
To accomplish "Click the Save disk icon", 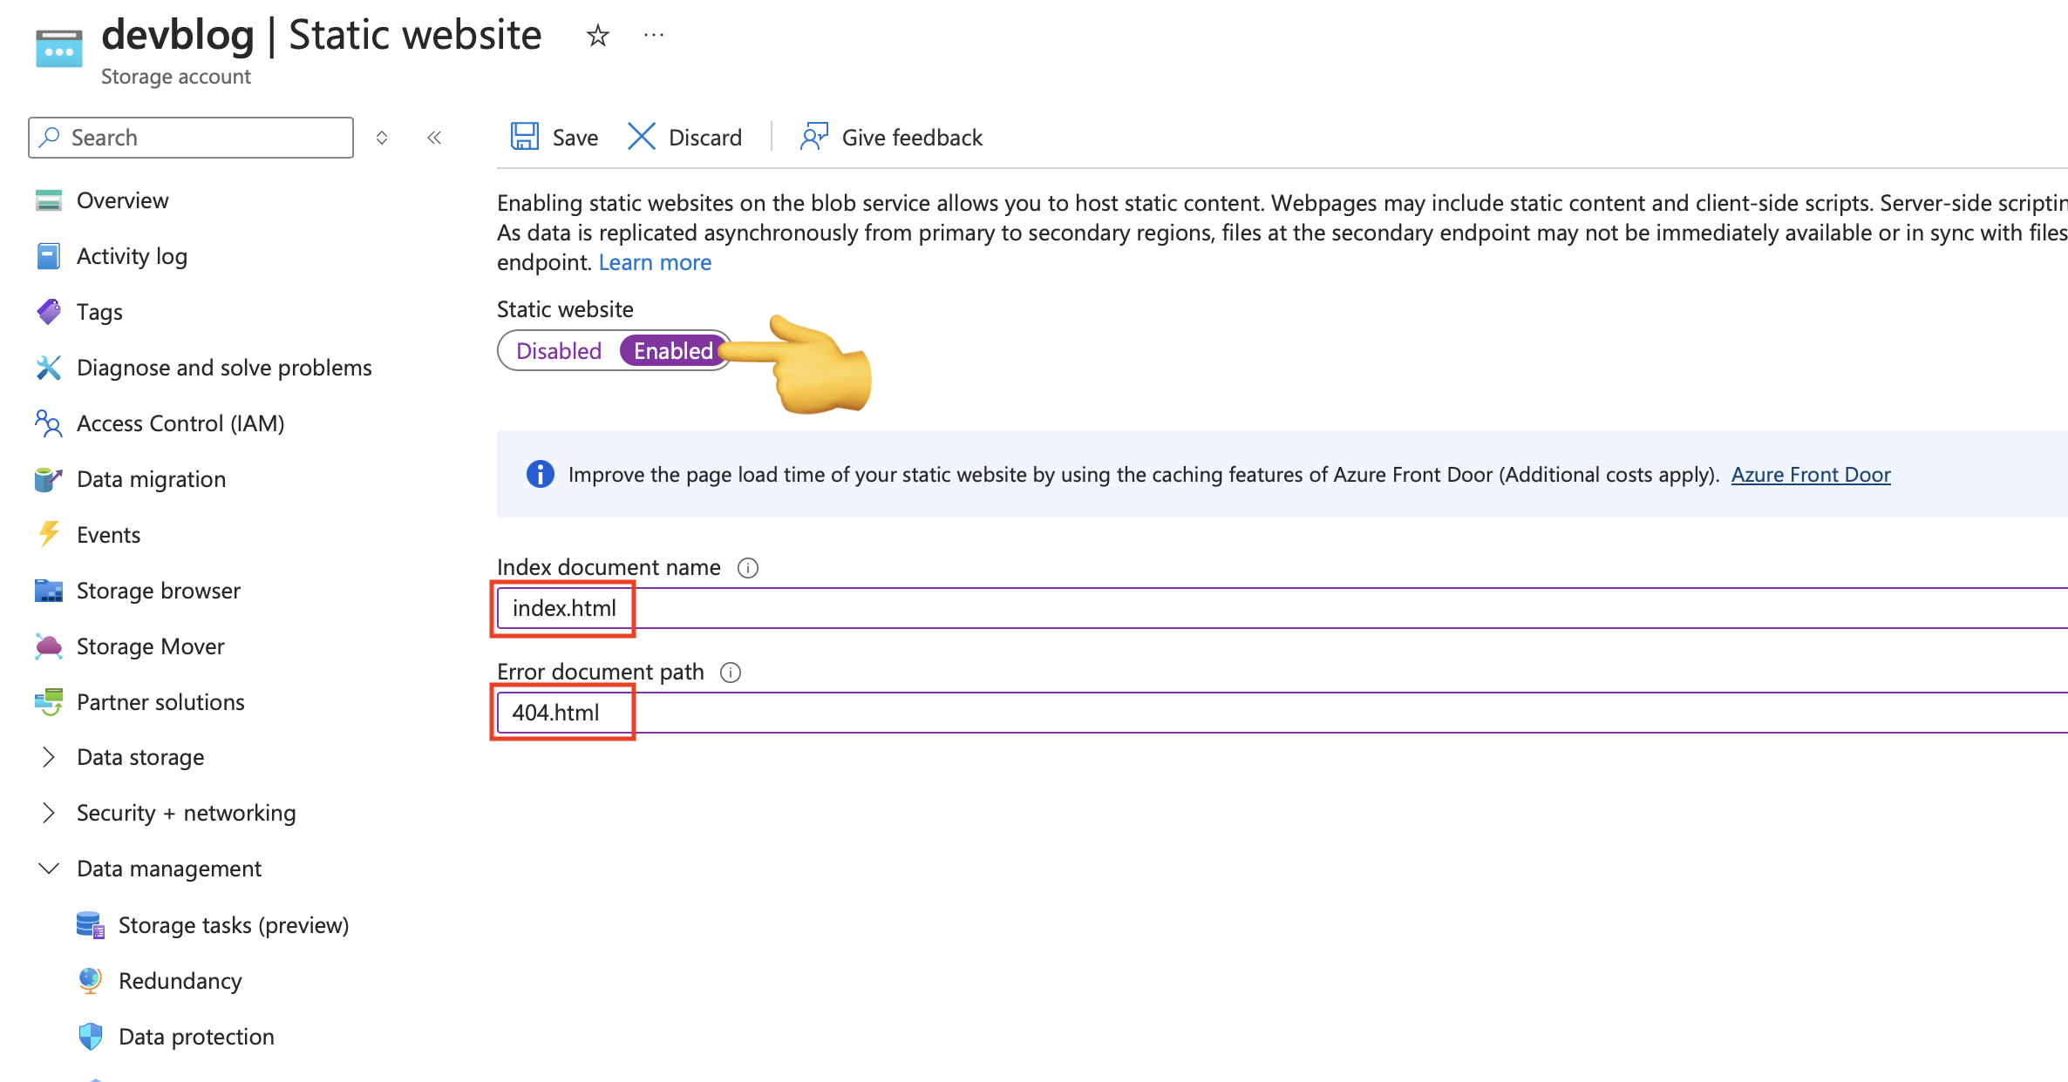I will point(524,137).
